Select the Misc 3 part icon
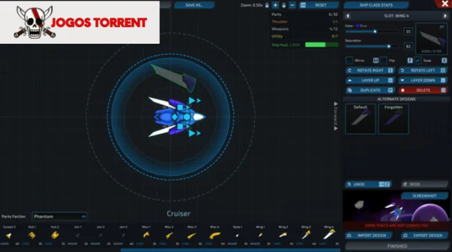 click(192, 235)
